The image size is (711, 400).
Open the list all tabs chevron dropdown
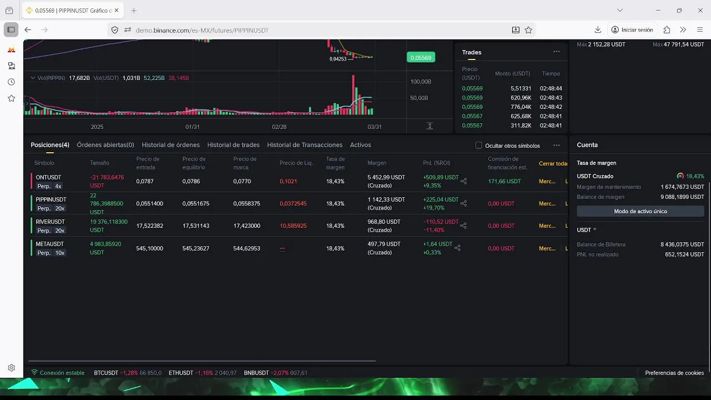point(620,10)
